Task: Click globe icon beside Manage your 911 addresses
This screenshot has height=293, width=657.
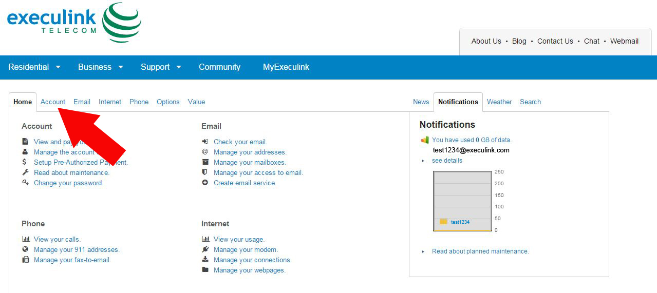Action: [x=25, y=249]
